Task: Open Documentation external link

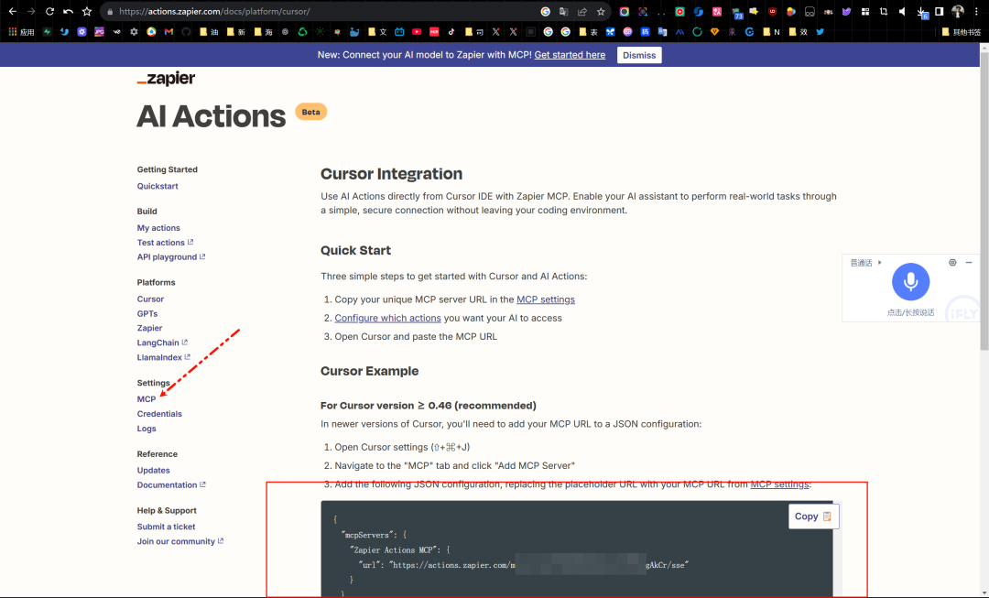Action: (171, 485)
